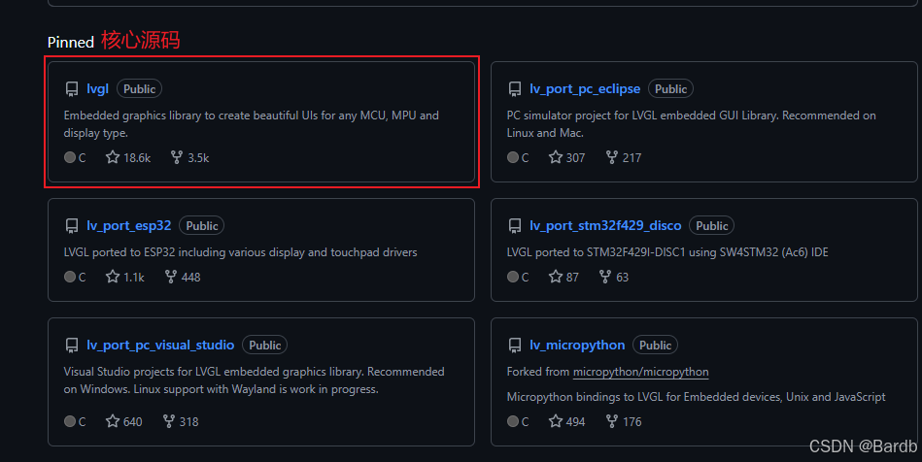Viewport: 922px width, 462px height.
Task: Click the Public badge next to lvgl
Action: click(x=139, y=88)
